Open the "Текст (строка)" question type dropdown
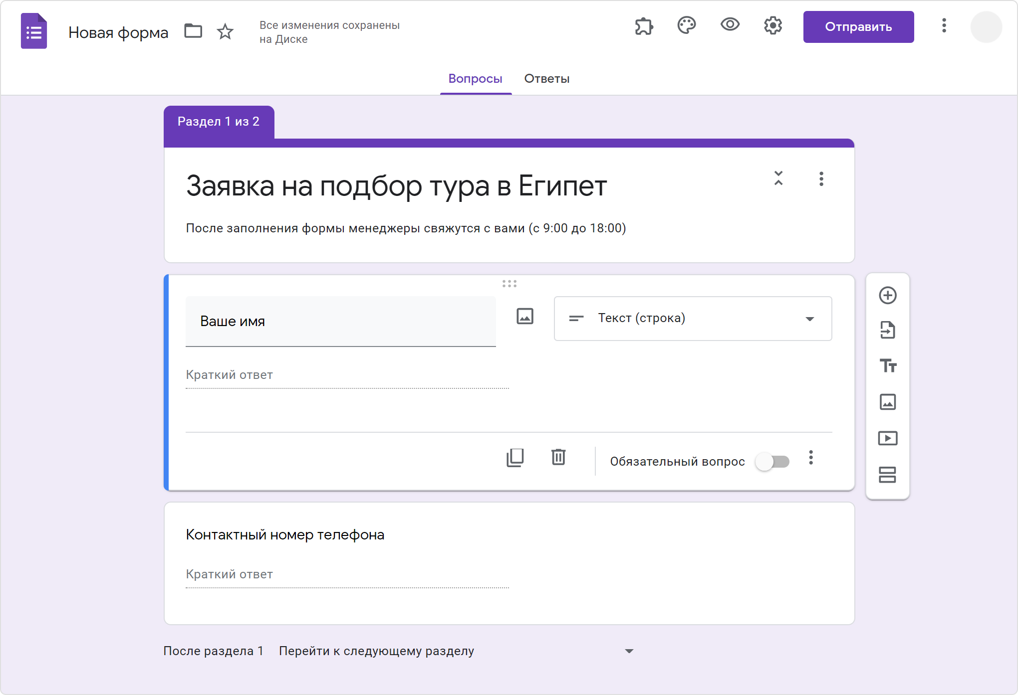Viewport: 1018px width, 695px height. coord(693,319)
